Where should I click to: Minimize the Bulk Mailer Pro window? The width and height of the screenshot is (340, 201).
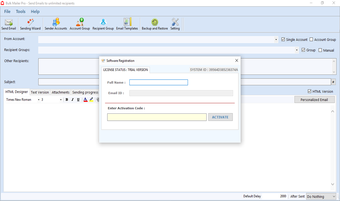311,3
